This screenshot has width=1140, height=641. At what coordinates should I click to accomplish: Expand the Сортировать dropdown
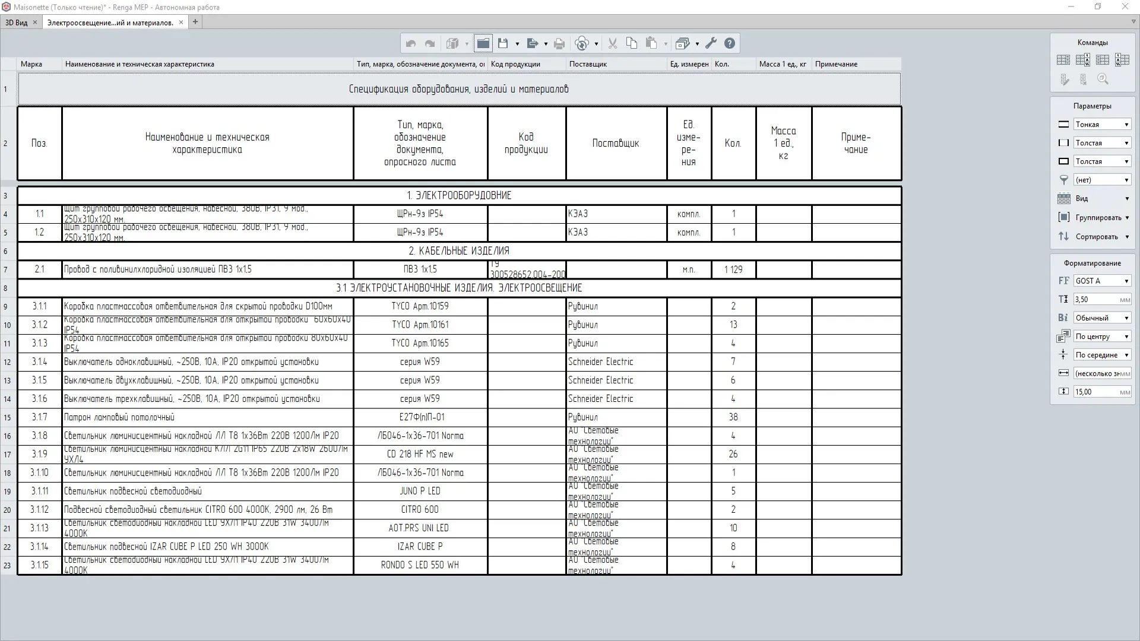click(x=1101, y=236)
